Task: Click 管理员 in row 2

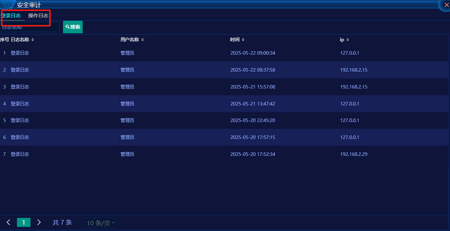Action: [x=127, y=70]
